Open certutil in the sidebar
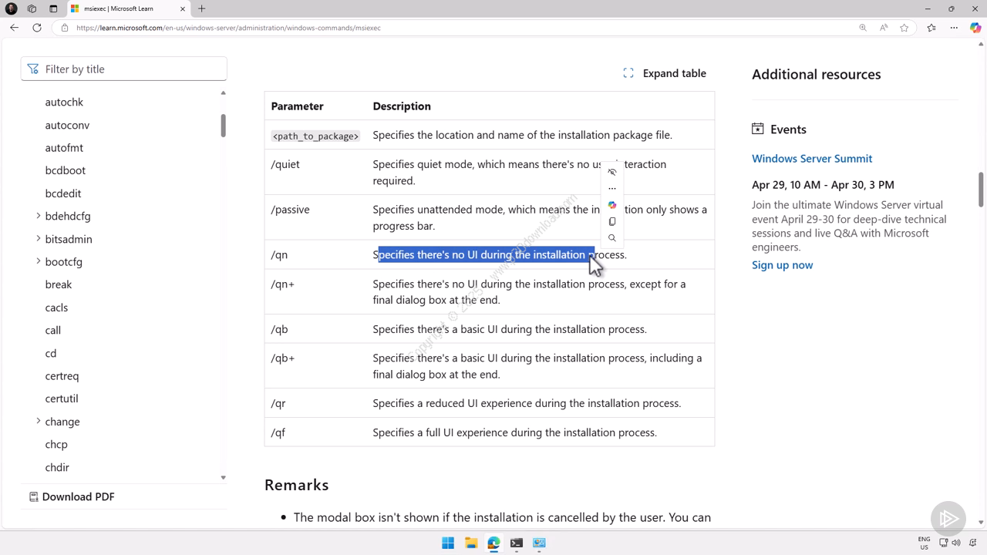Image resolution: width=987 pixels, height=555 pixels. 62,399
